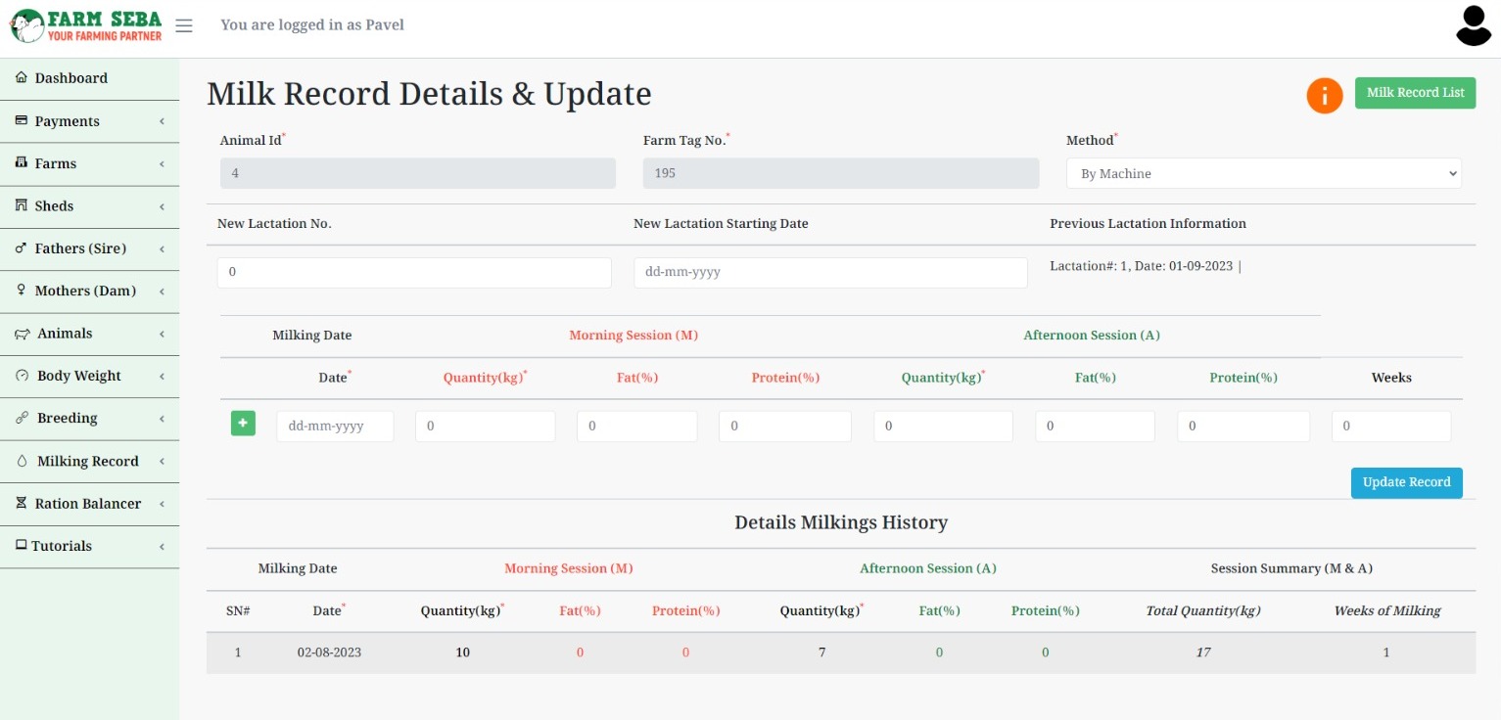
Task: Open the user profile avatar
Action: (1473, 26)
